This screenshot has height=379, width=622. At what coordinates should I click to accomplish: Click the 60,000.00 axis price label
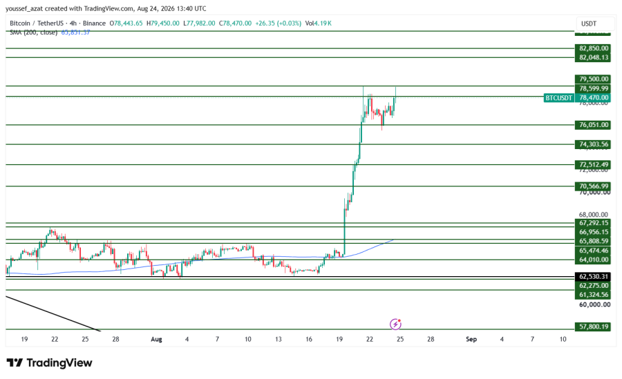pos(594,304)
